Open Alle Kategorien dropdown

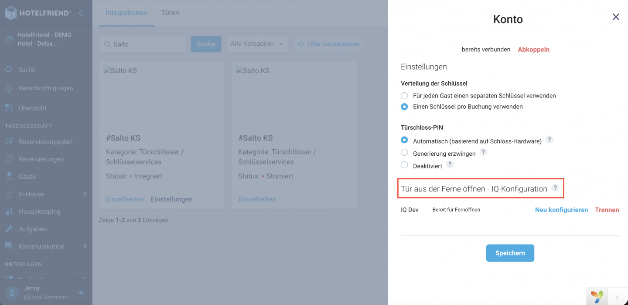(257, 44)
